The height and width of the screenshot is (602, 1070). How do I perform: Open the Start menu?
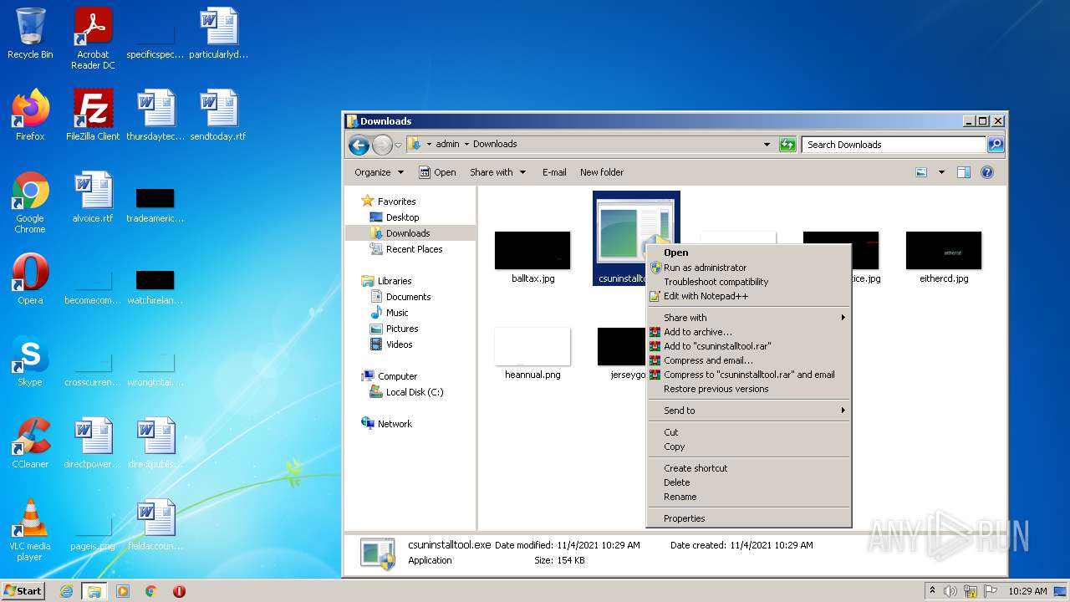point(23,591)
